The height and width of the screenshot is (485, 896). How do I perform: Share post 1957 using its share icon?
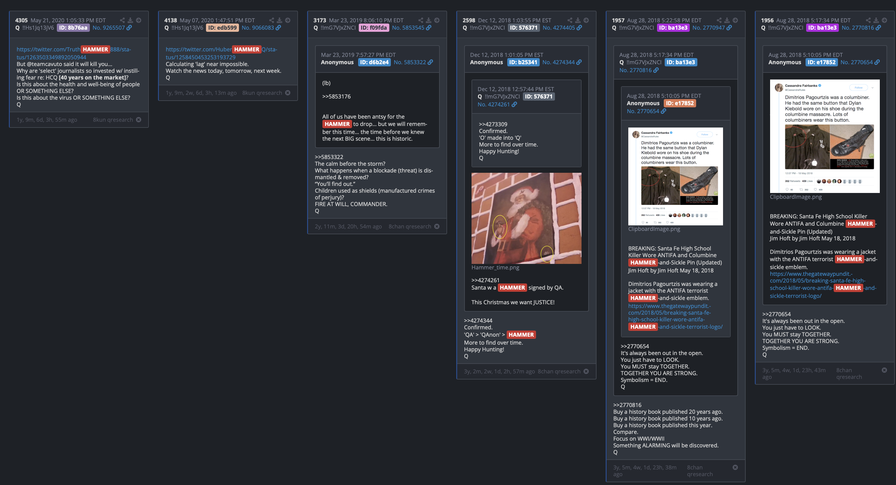(x=719, y=20)
